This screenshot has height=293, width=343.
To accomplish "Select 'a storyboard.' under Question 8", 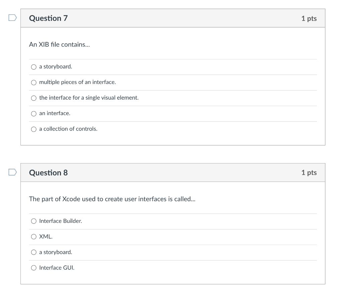I will pyautogui.click(x=33, y=252).
